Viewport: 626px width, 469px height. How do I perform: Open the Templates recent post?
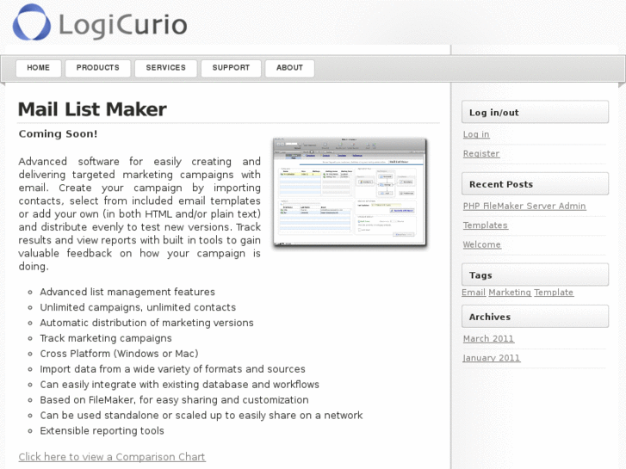tap(485, 225)
